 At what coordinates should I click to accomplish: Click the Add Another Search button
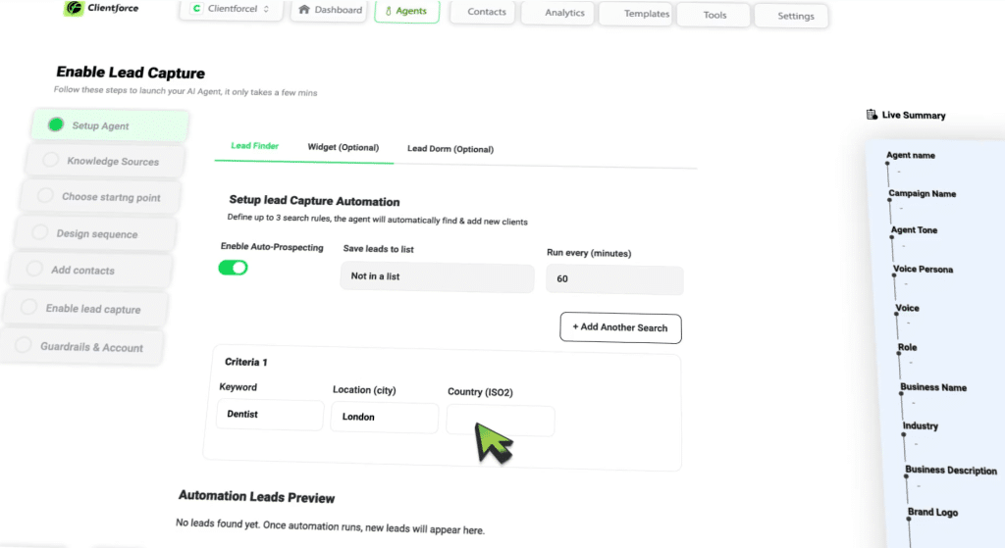(x=620, y=327)
